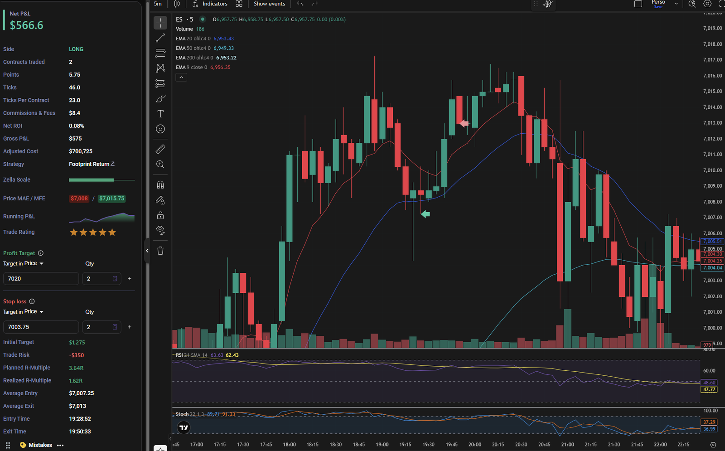Hide all drawings with eye icon
725x451 pixels.
(x=160, y=230)
